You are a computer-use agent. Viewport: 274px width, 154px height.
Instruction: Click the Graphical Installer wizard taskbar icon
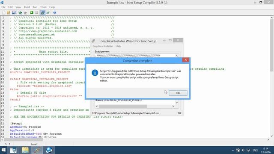tap(37, 150)
